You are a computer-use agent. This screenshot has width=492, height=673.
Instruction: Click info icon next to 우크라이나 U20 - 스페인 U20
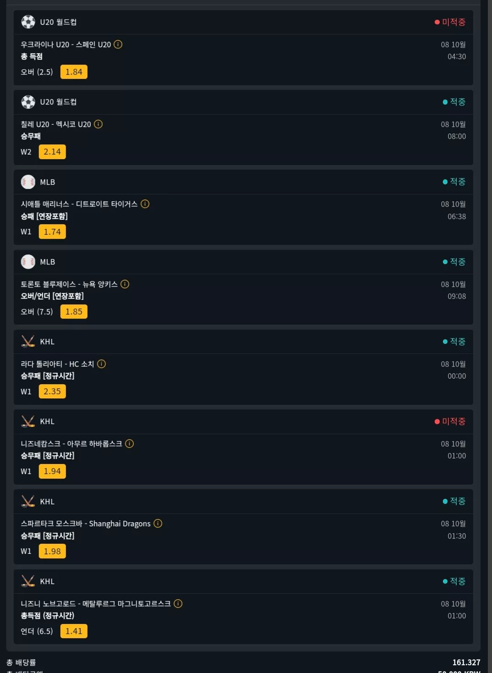pyautogui.click(x=118, y=44)
